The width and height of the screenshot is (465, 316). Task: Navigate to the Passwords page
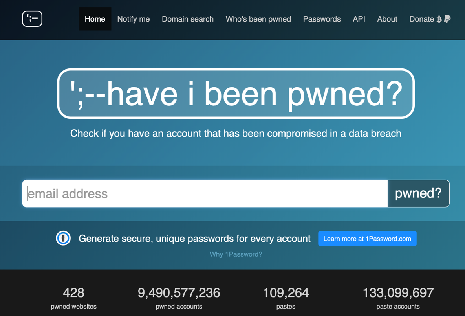(x=322, y=19)
